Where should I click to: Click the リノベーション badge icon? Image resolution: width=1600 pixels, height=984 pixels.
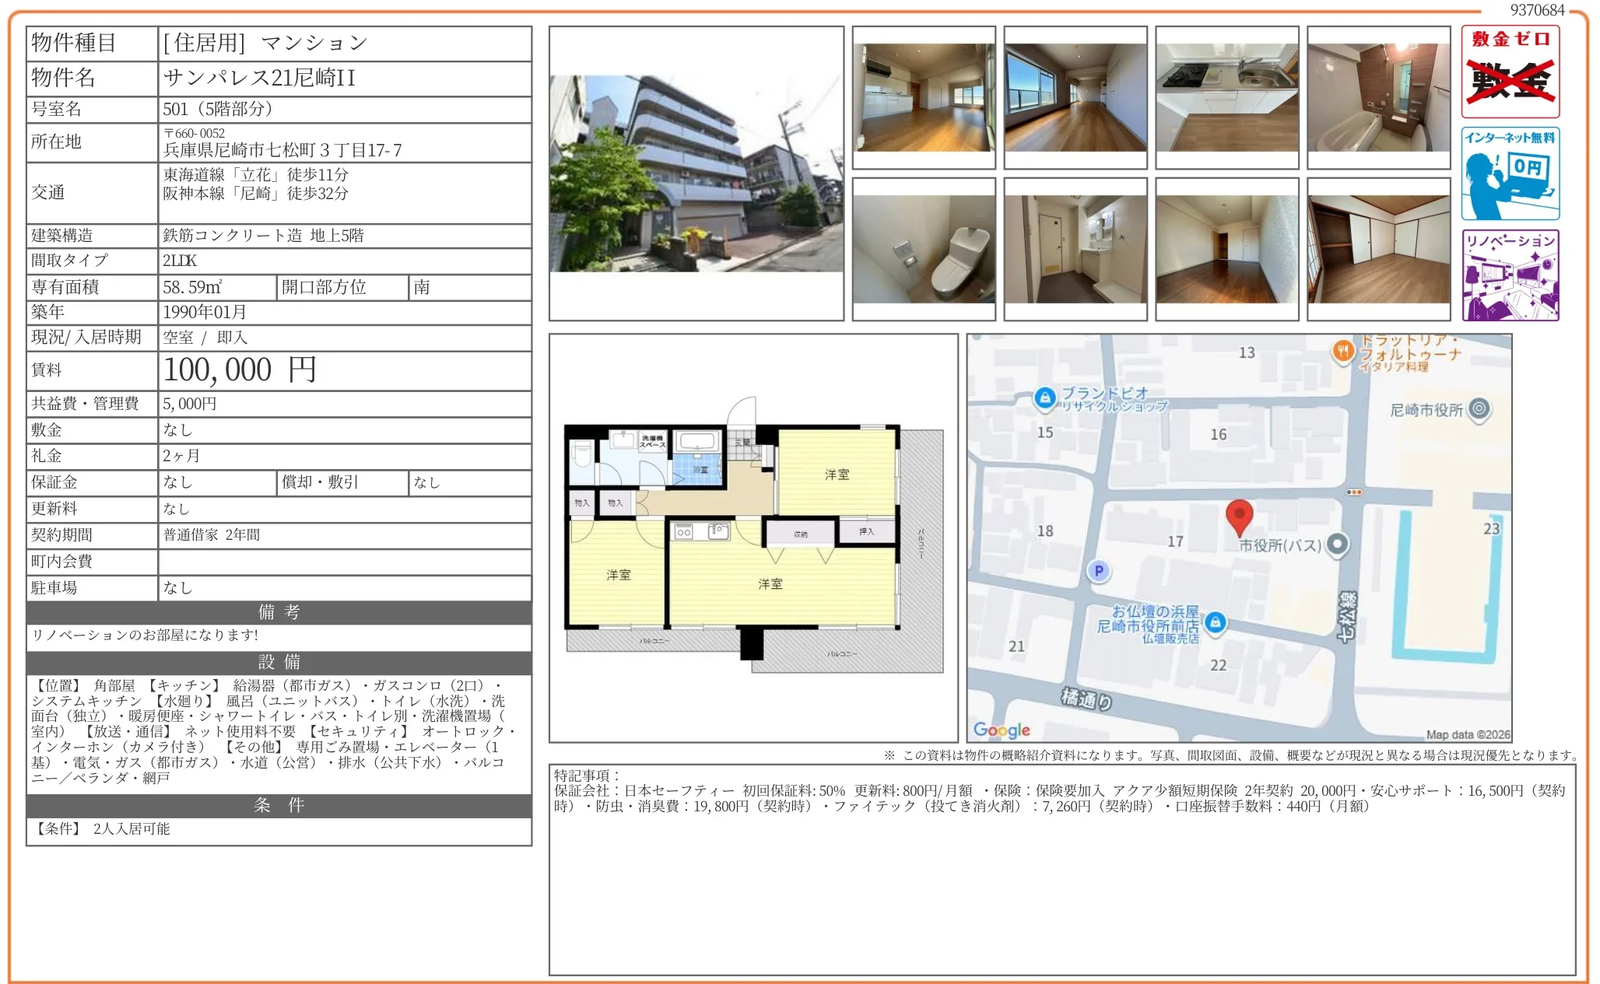(x=1509, y=275)
